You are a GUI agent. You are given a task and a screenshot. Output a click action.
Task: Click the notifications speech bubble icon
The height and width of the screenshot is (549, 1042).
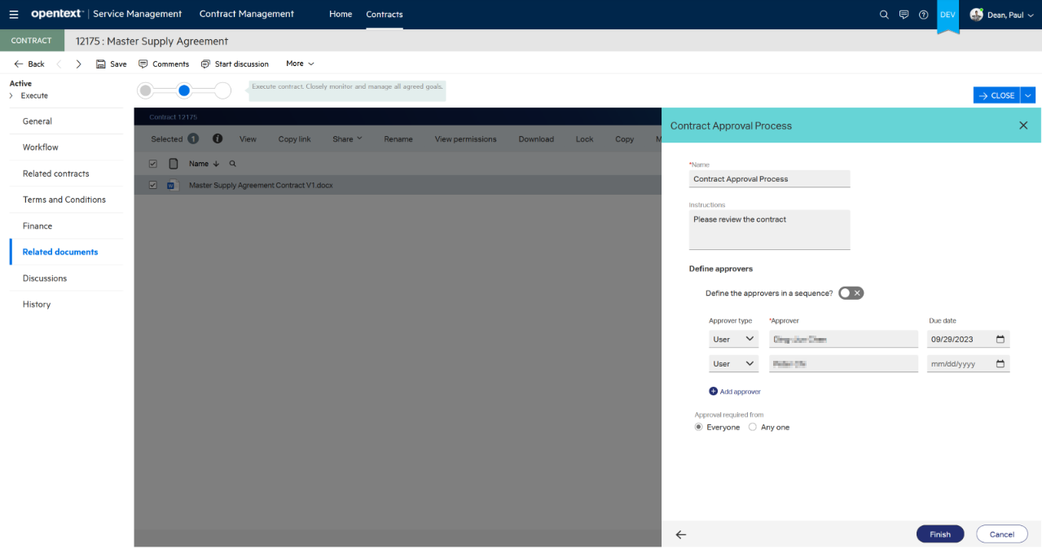point(904,14)
